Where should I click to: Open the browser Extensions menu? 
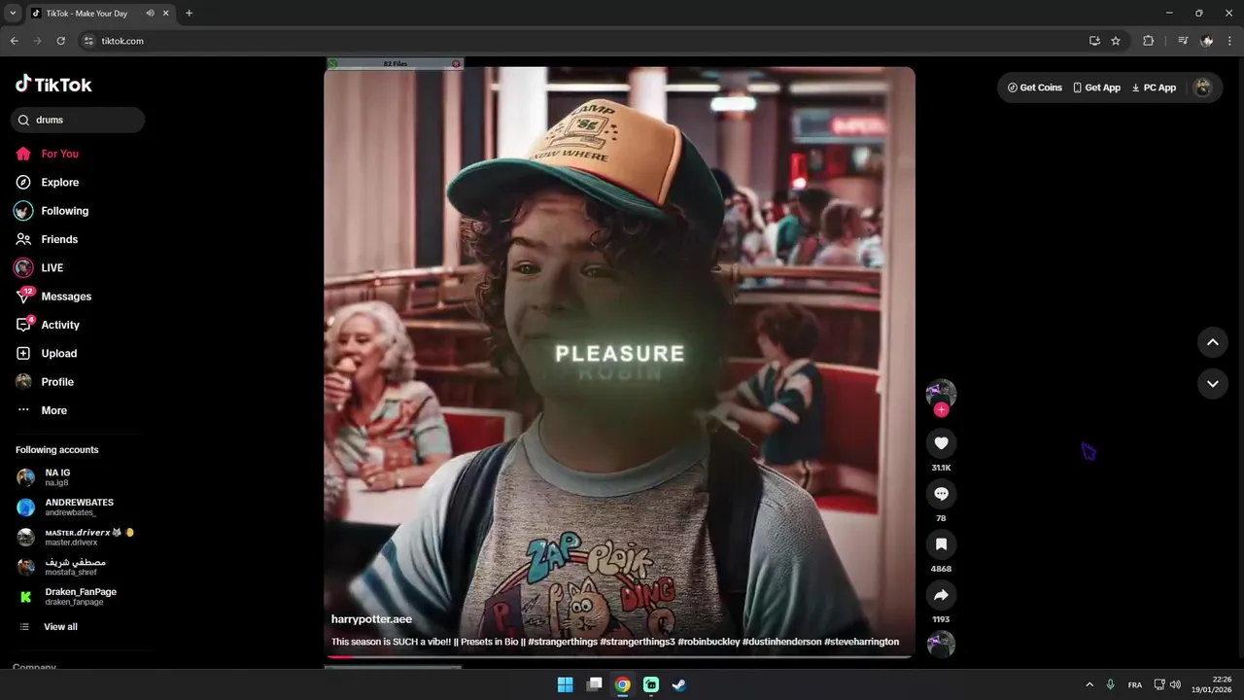pos(1148,41)
